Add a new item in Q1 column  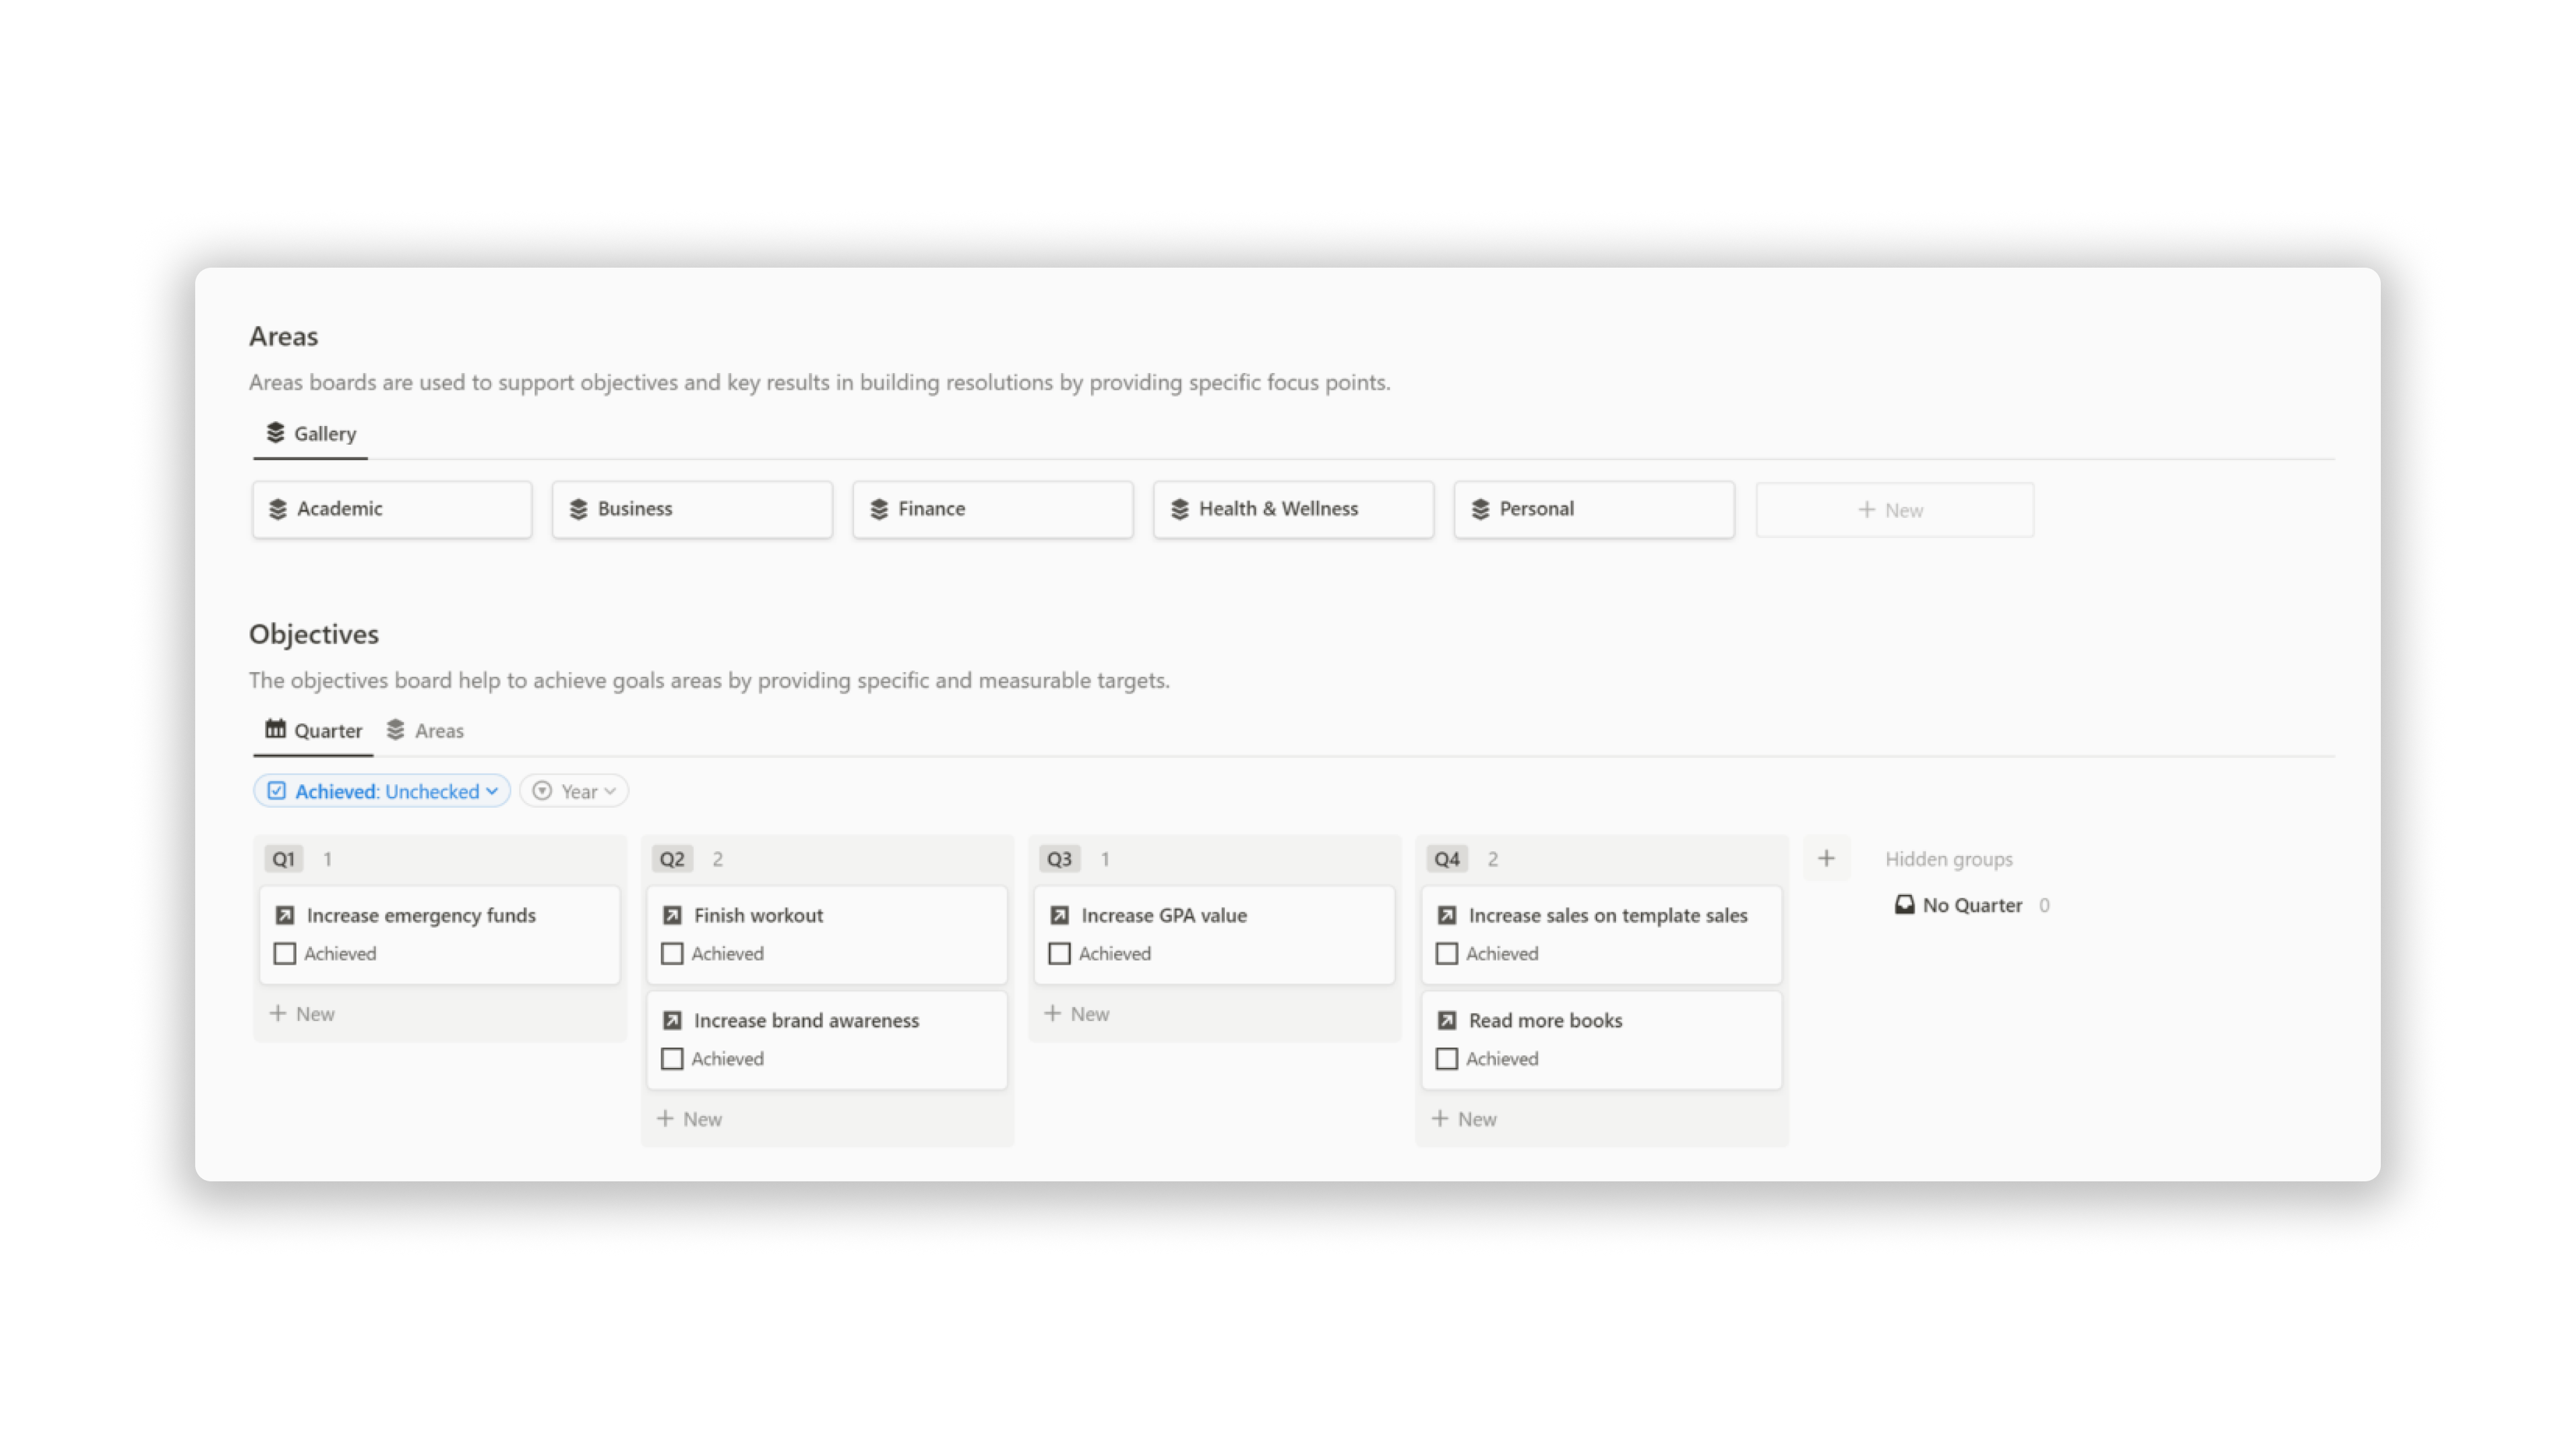click(x=302, y=1014)
